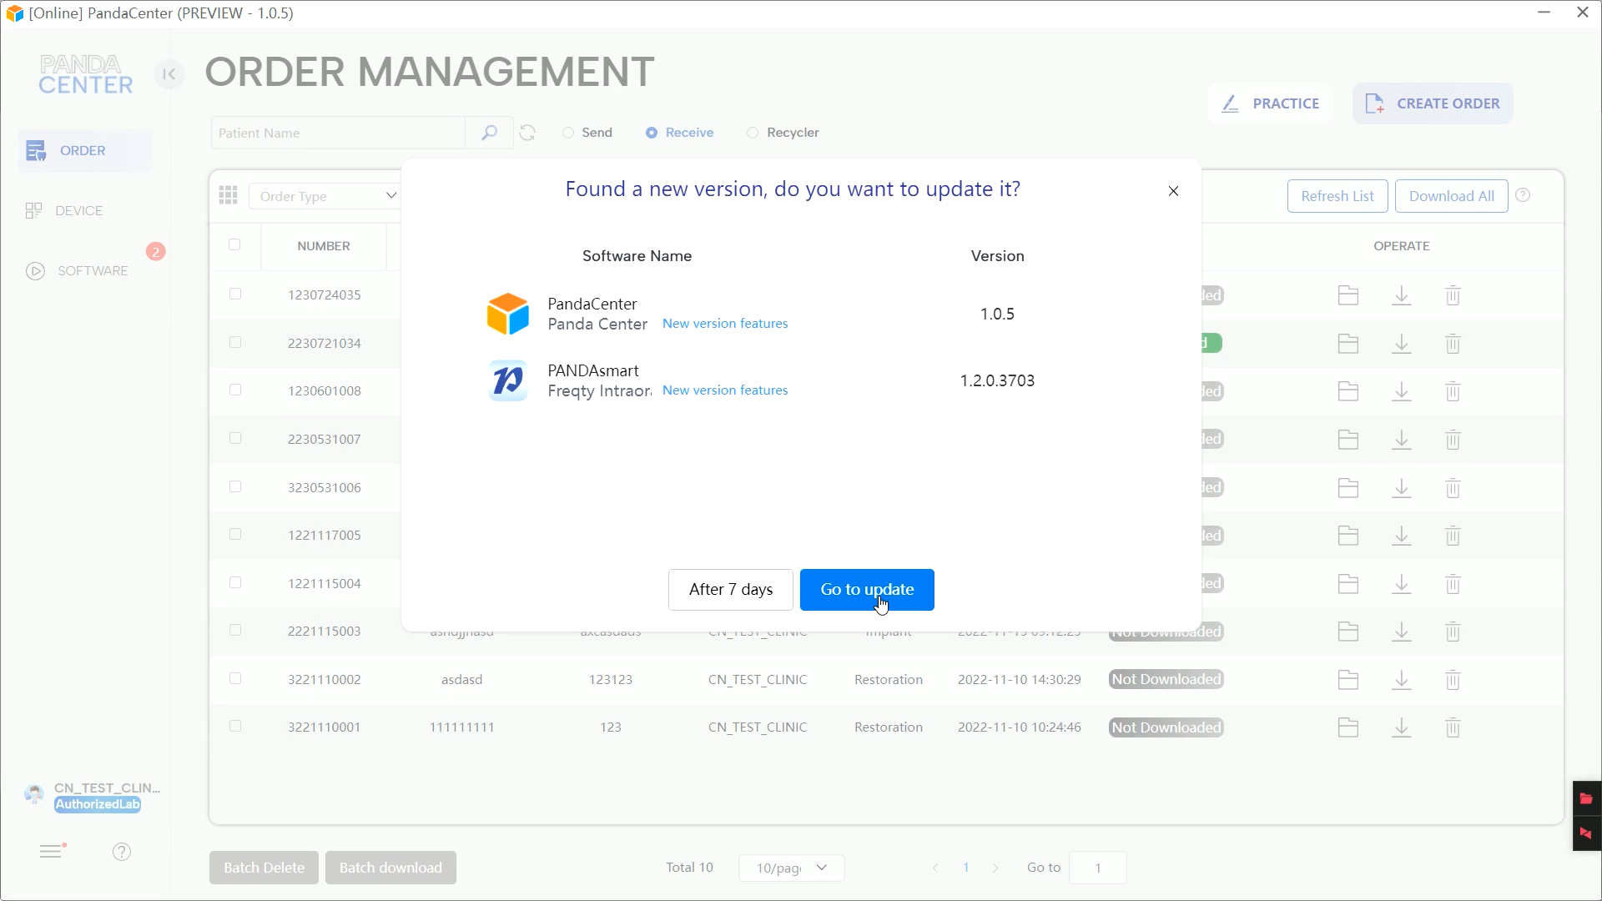The width and height of the screenshot is (1602, 901).
Task: Click the grid view icon in the table toolbar
Action: click(229, 195)
